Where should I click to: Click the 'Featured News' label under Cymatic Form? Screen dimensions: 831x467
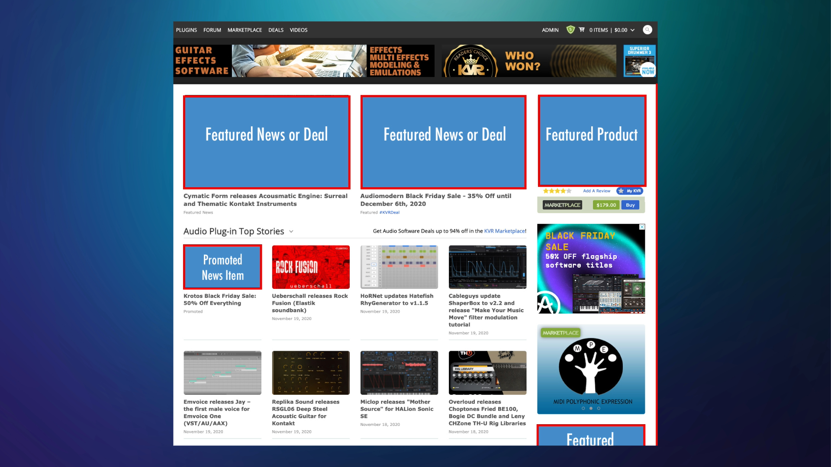click(x=198, y=212)
